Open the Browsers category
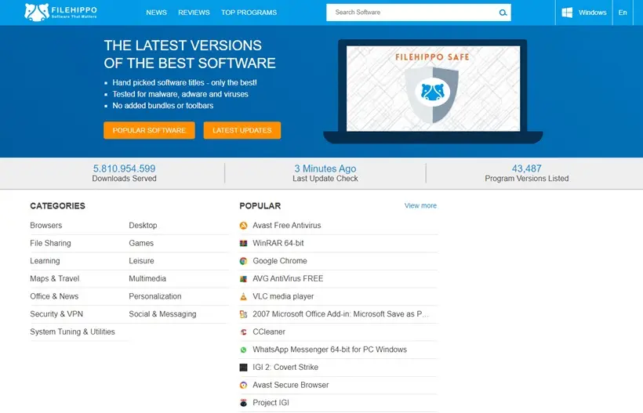The height and width of the screenshot is (413, 643). pos(46,226)
